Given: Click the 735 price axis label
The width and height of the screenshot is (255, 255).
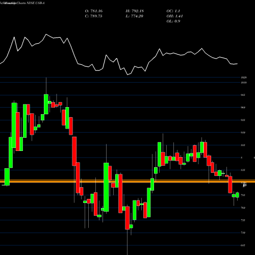Looking at the screenshot, I should click(243, 220).
